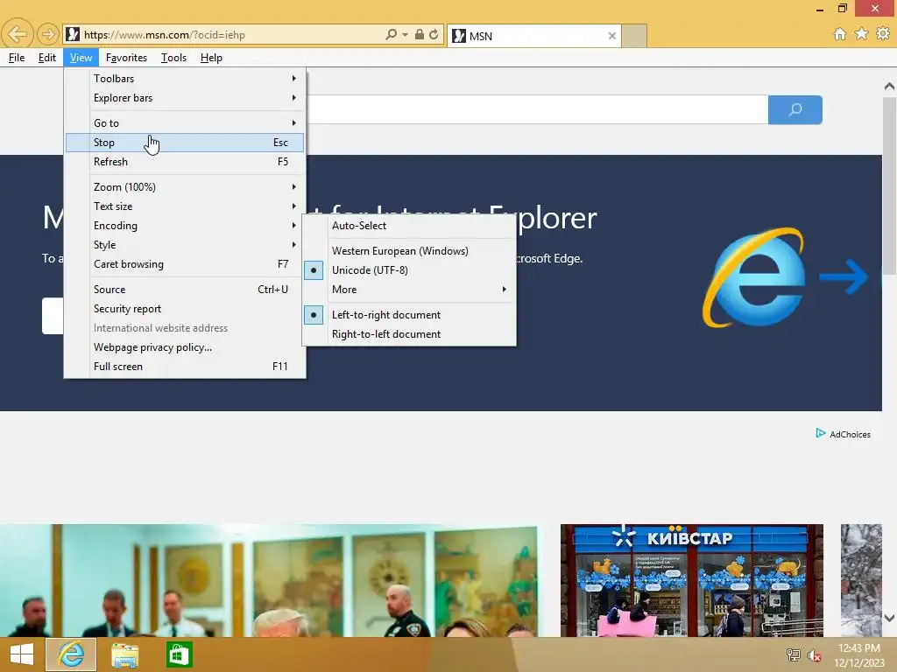This screenshot has width=897, height=672.
Task: Switch to Full screen mode
Action: (x=185, y=367)
